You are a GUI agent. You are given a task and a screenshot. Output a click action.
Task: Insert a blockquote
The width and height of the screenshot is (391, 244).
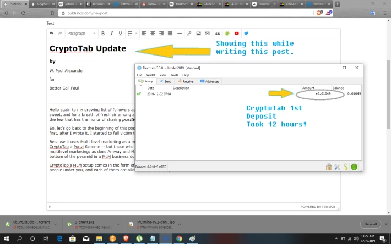[218, 34]
